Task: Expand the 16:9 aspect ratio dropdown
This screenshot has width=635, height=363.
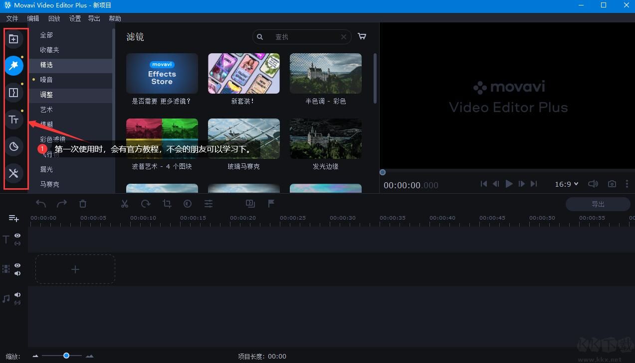Action: tap(567, 184)
